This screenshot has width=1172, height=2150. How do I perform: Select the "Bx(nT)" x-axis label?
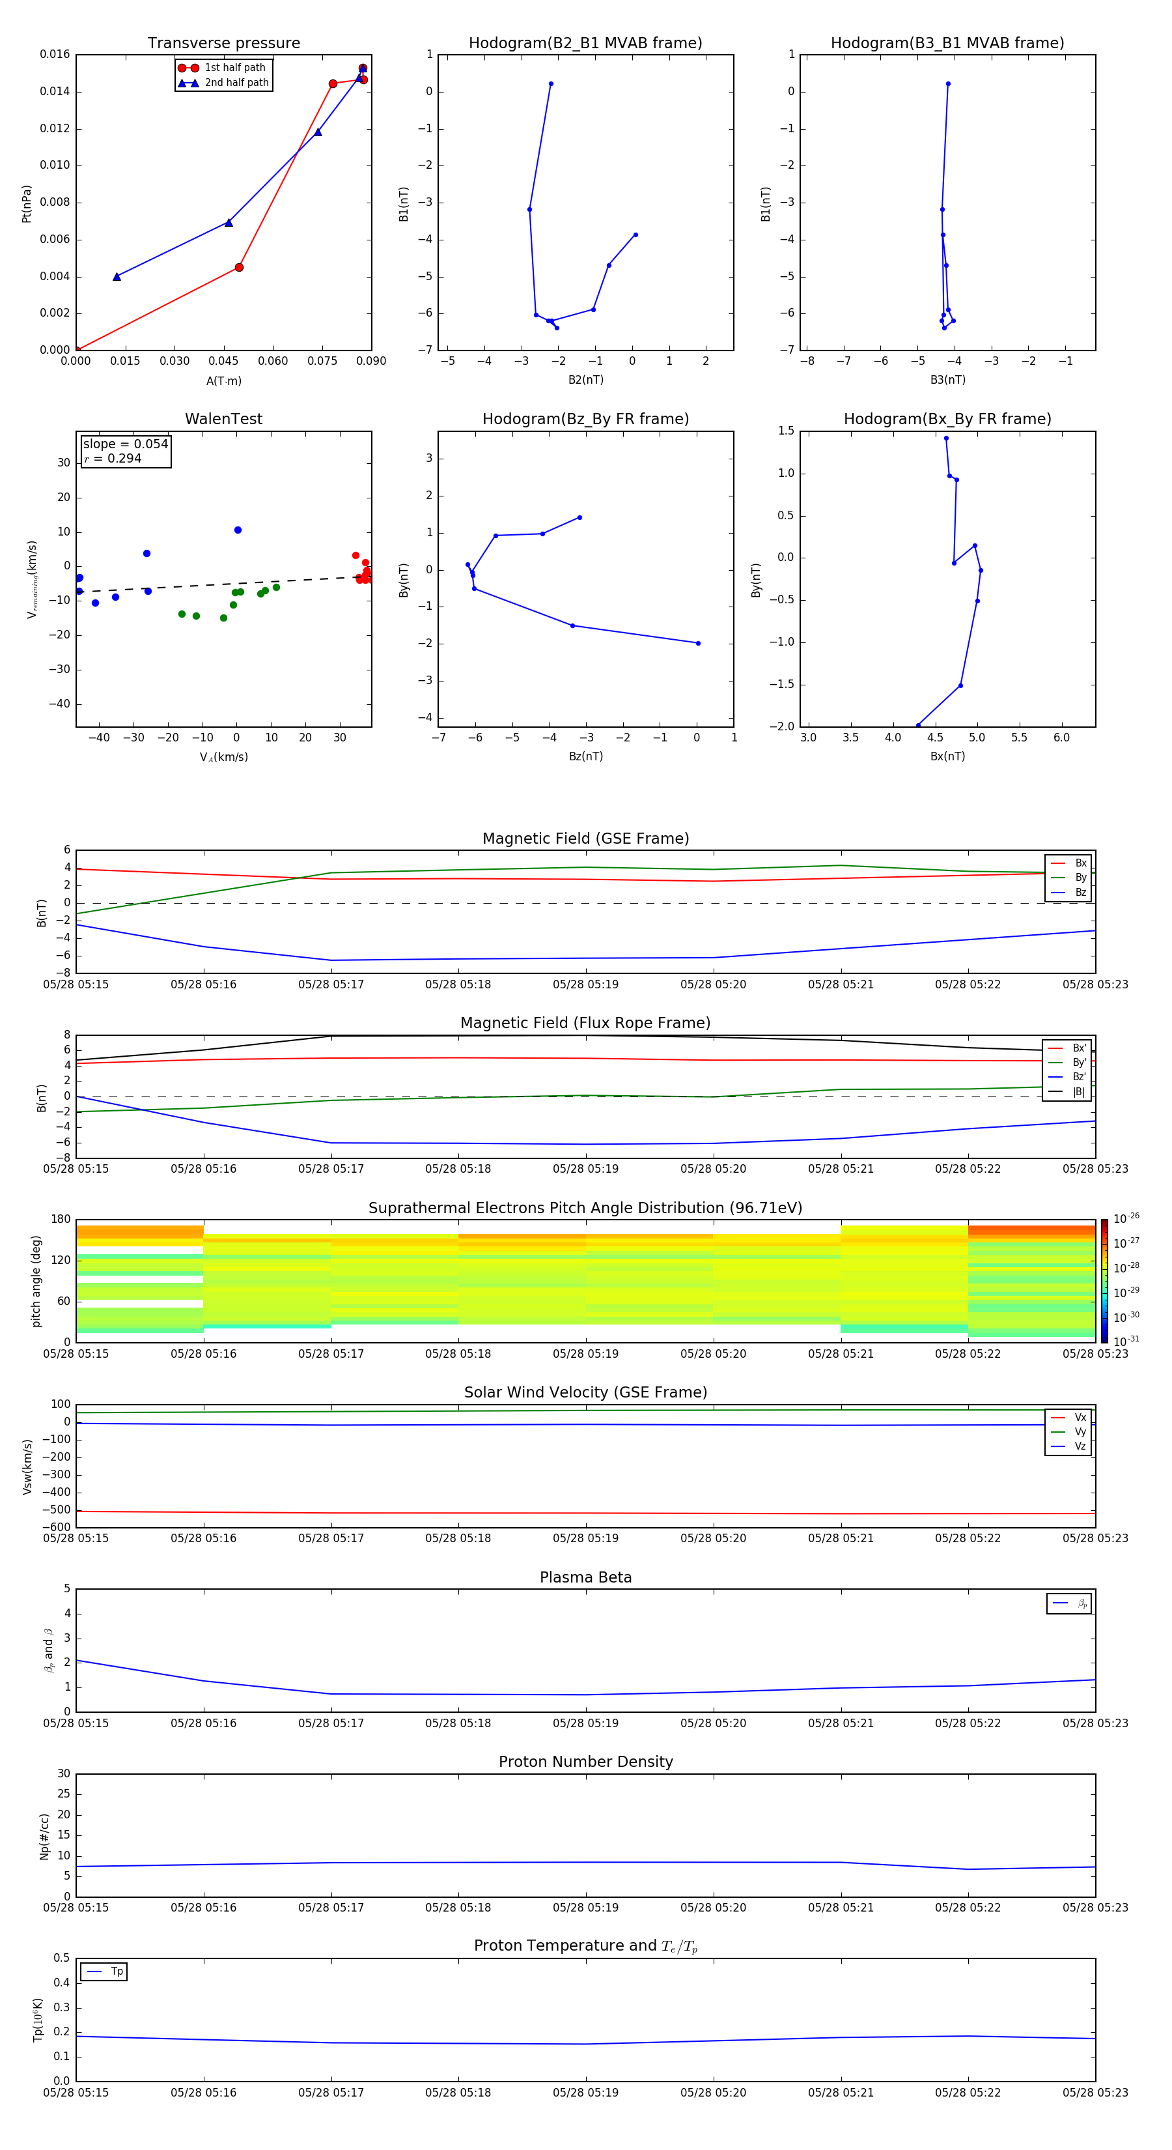947,756
